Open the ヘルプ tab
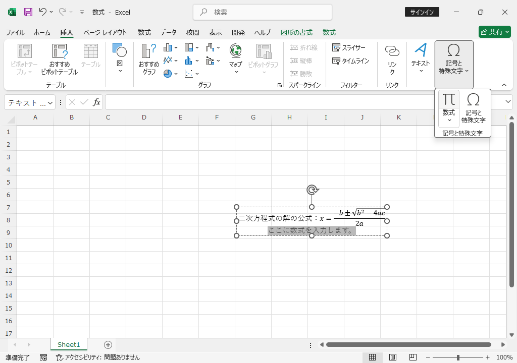The width and height of the screenshot is (517, 363). click(263, 32)
